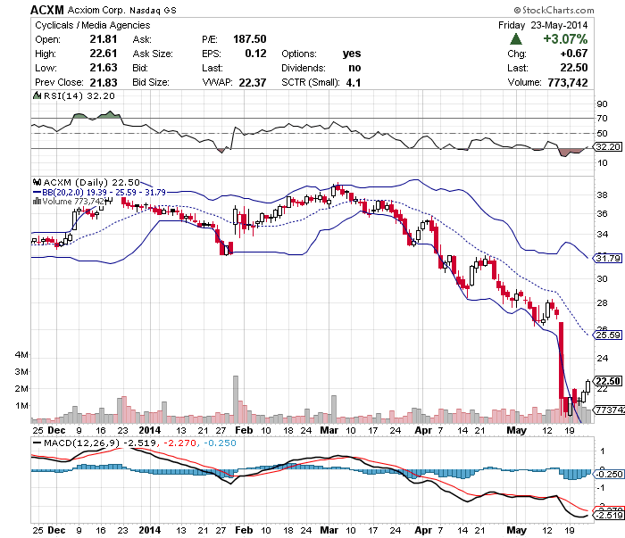This screenshot has height=538, width=625.
Task: Click the green up-arrow change indicator
Action: pyautogui.click(x=516, y=39)
